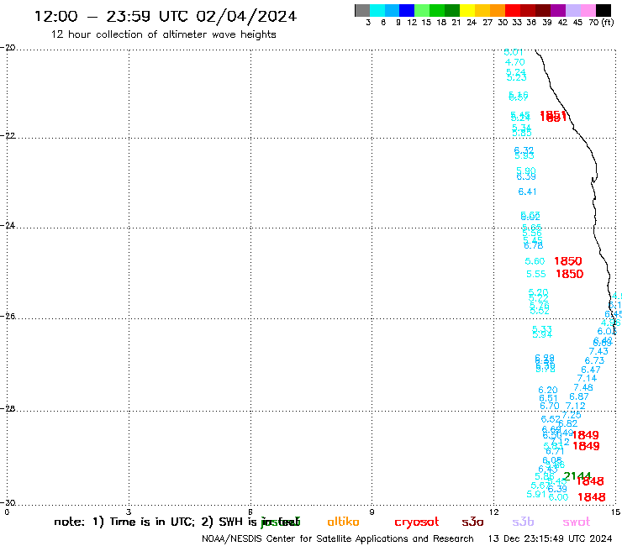This screenshot has width=622, height=546.
Task: Click the latitude axis label '-22'
Action: coord(8,135)
